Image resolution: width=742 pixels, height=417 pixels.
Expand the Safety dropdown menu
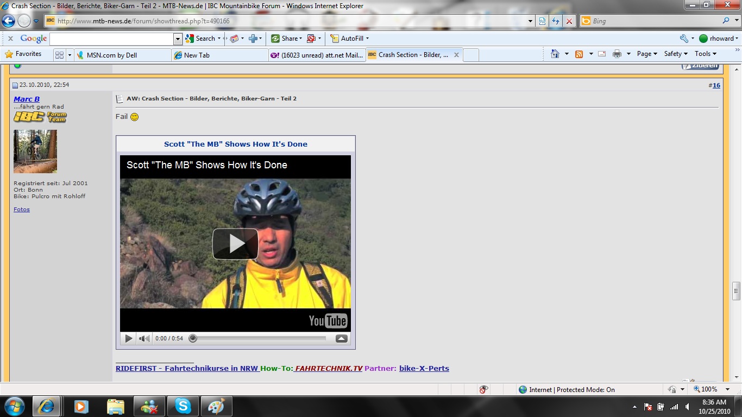(x=676, y=54)
